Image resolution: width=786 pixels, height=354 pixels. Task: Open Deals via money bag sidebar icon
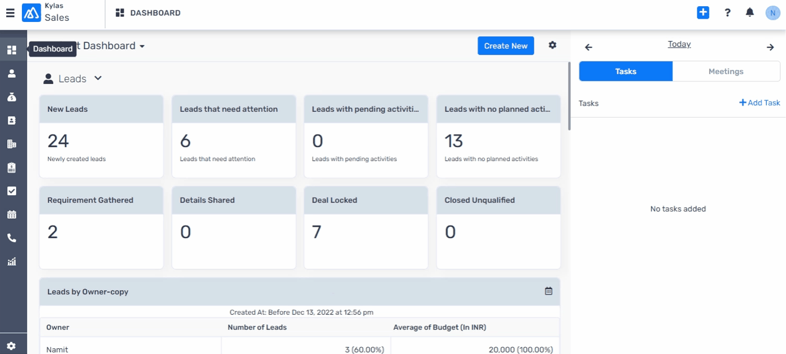pyautogui.click(x=11, y=97)
